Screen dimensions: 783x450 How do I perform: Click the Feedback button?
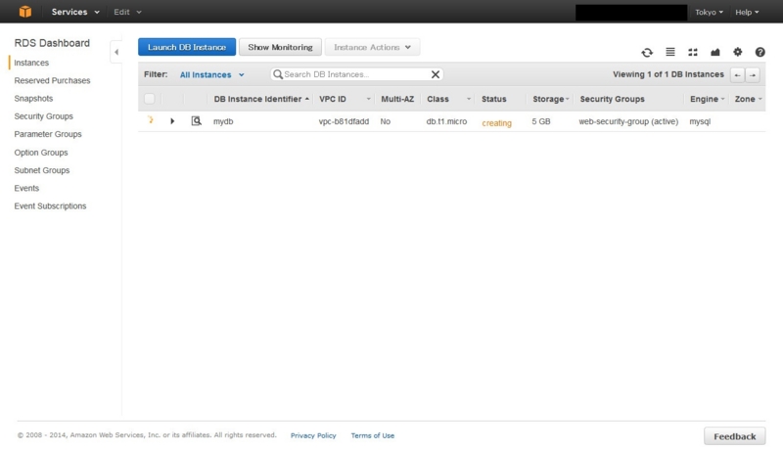pos(735,436)
